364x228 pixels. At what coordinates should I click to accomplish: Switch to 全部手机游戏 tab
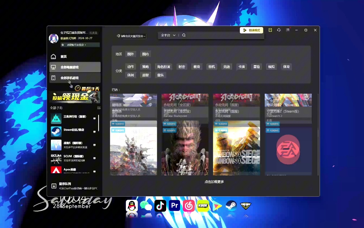click(75, 78)
